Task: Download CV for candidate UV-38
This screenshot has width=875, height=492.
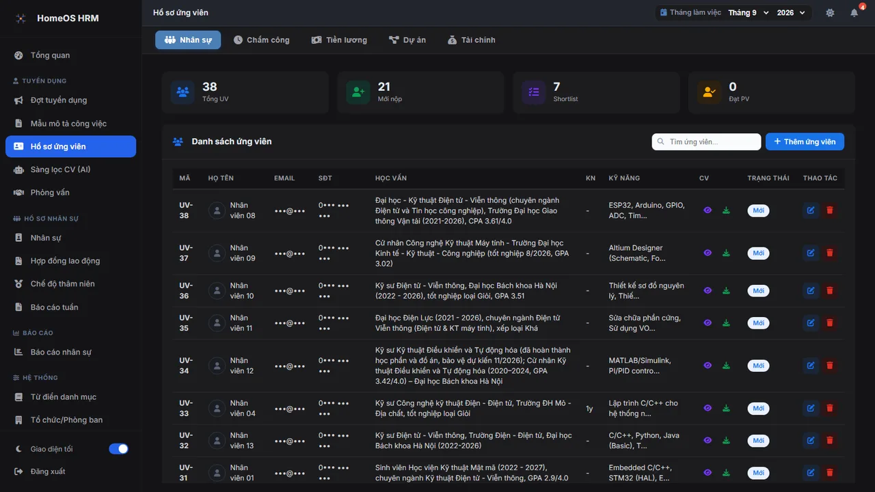Action: 726,210
